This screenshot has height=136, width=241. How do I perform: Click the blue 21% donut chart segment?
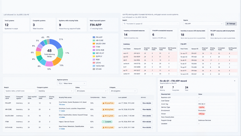pos(55,43)
